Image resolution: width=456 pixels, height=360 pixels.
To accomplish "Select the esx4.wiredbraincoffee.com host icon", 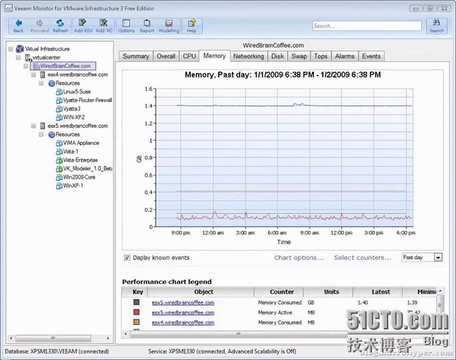I will pos(42,75).
